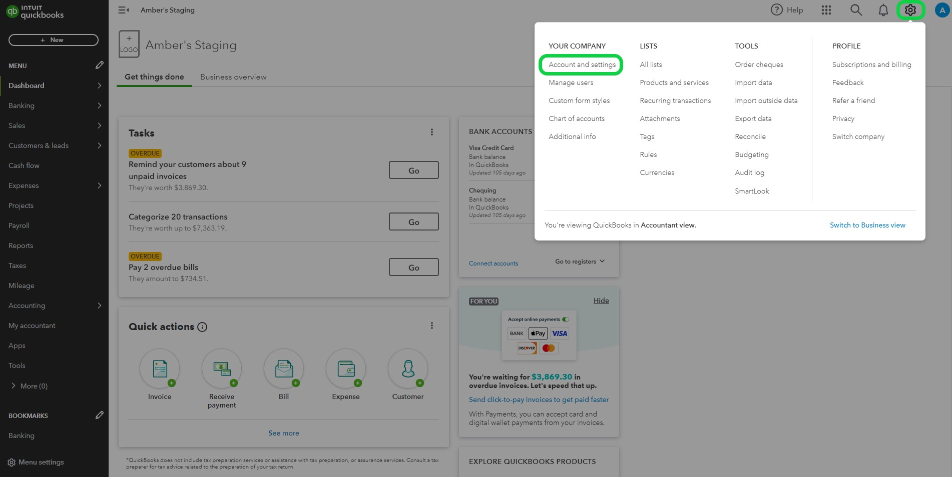Click the search magnifier icon
Screen dimensions: 952x477
point(856,10)
